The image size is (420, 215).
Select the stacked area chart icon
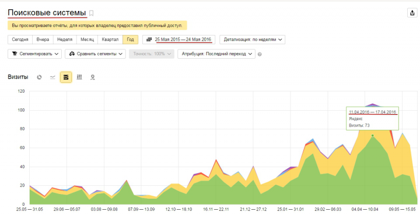[x=66, y=77]
